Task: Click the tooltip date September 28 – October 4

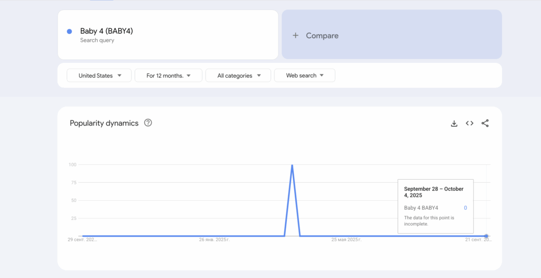Action: 434,192
